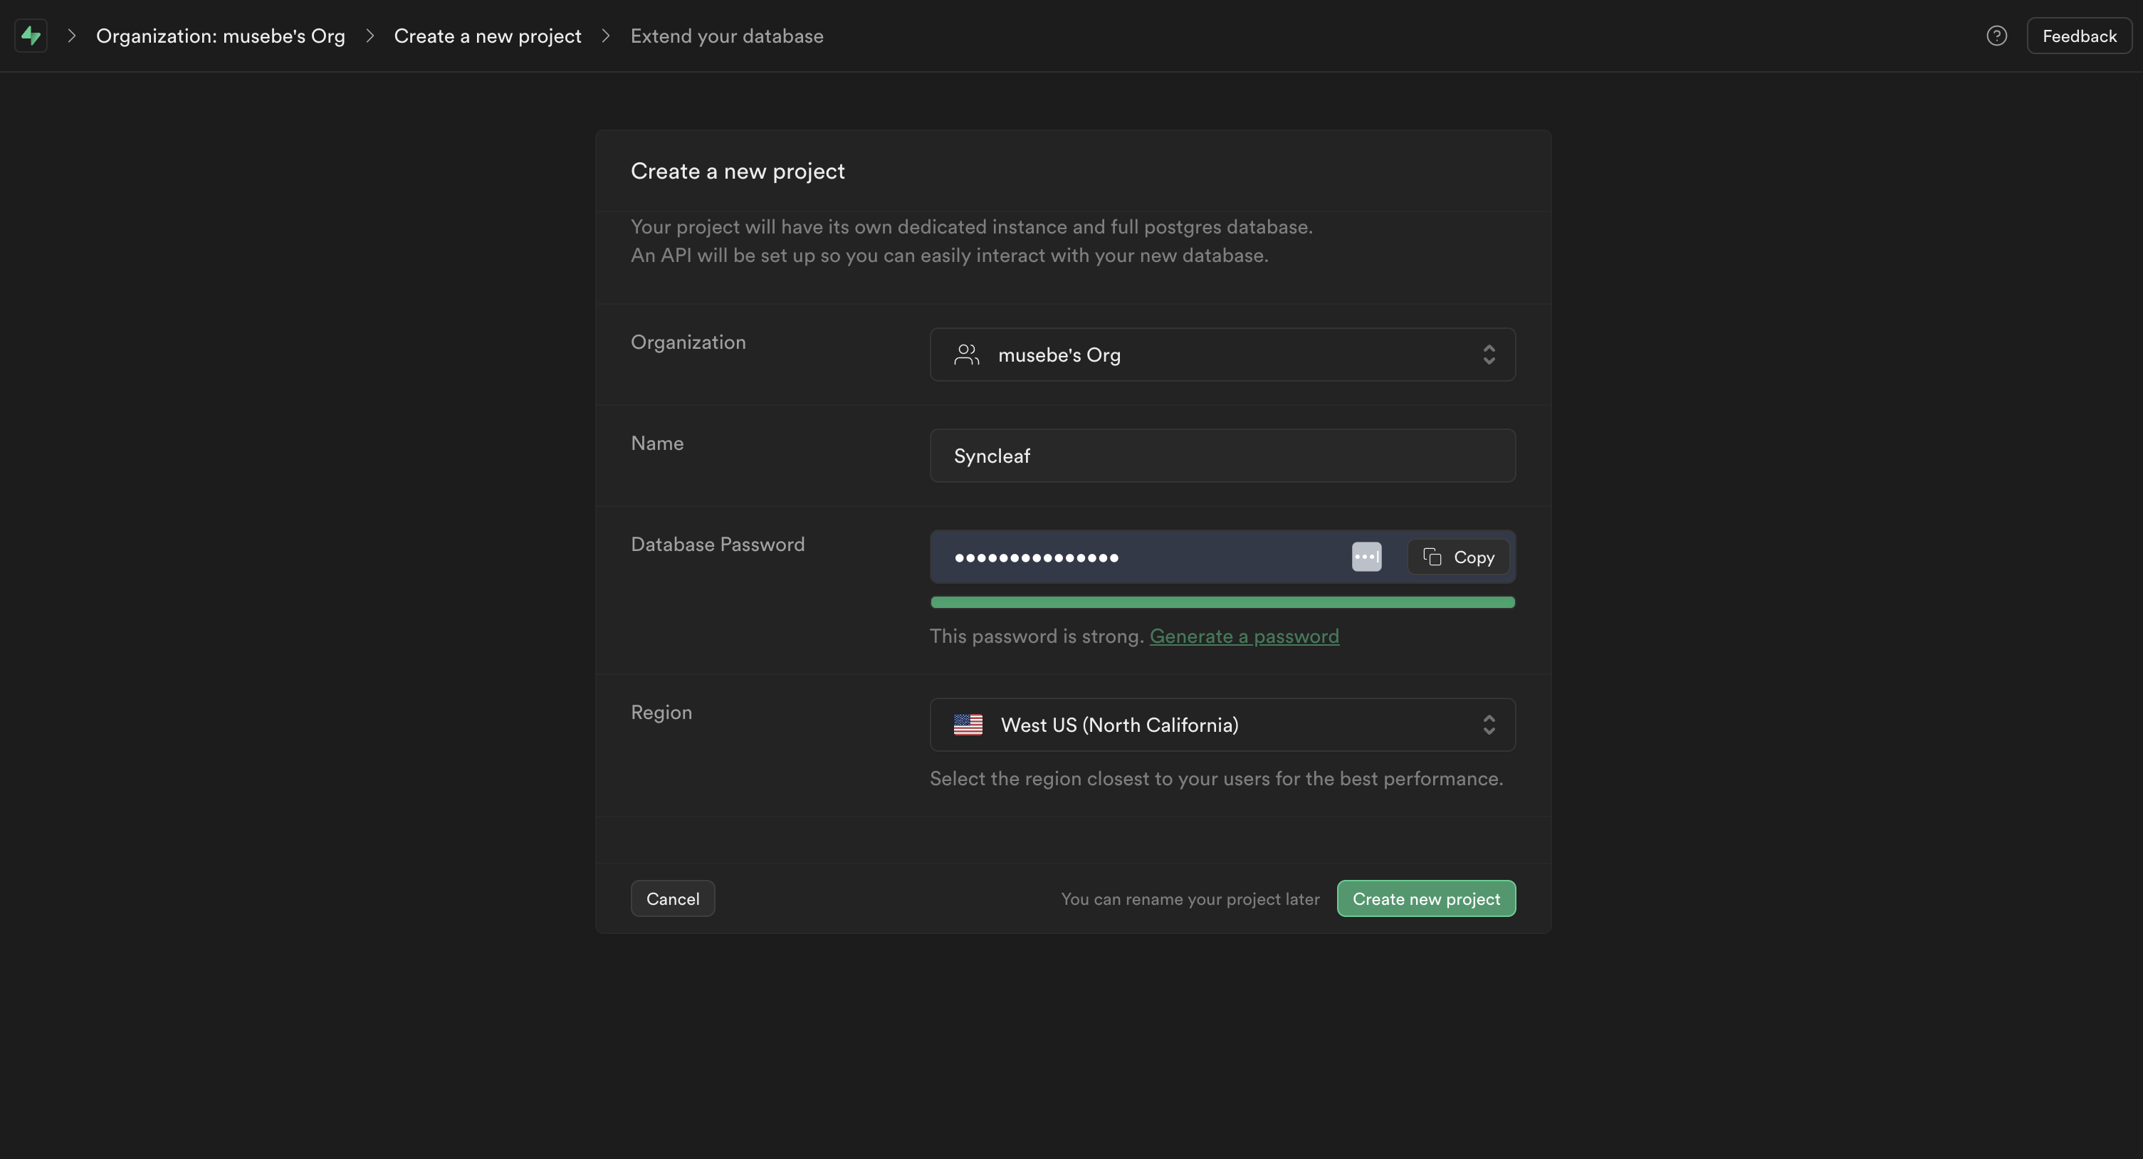Click the password manager icon in password field
The height and width of the screenshot is (1159, 2143).
coord(1366,557)
